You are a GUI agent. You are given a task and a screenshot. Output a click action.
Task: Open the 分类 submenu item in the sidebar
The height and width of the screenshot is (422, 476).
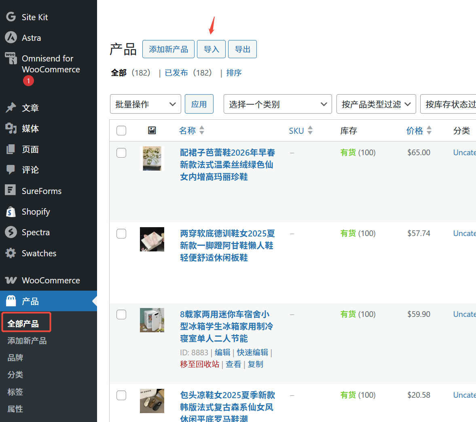(x=15, y=375)
